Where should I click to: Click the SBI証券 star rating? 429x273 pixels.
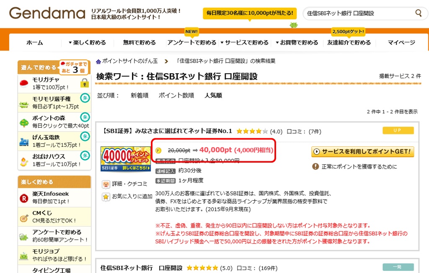(x=252, y=131)
